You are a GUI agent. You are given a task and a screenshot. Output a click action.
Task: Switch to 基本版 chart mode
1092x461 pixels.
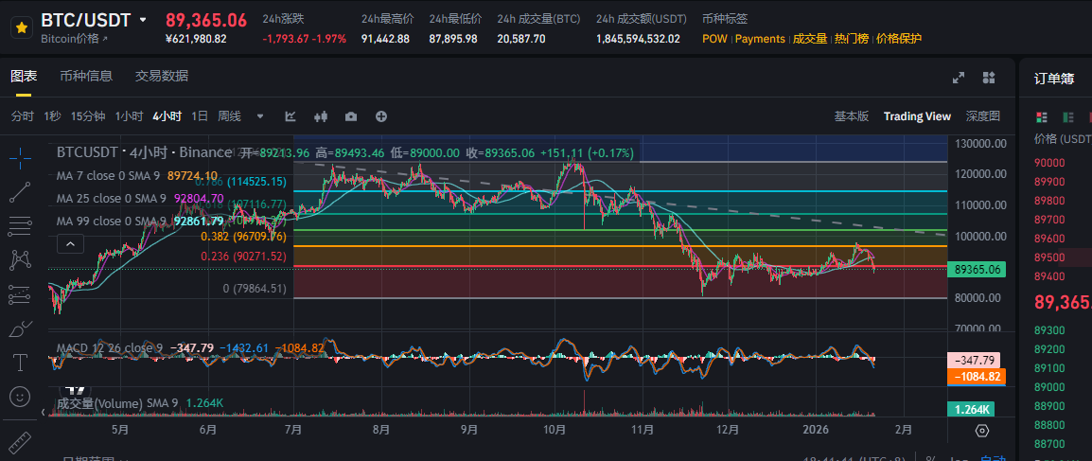[851, 116]
